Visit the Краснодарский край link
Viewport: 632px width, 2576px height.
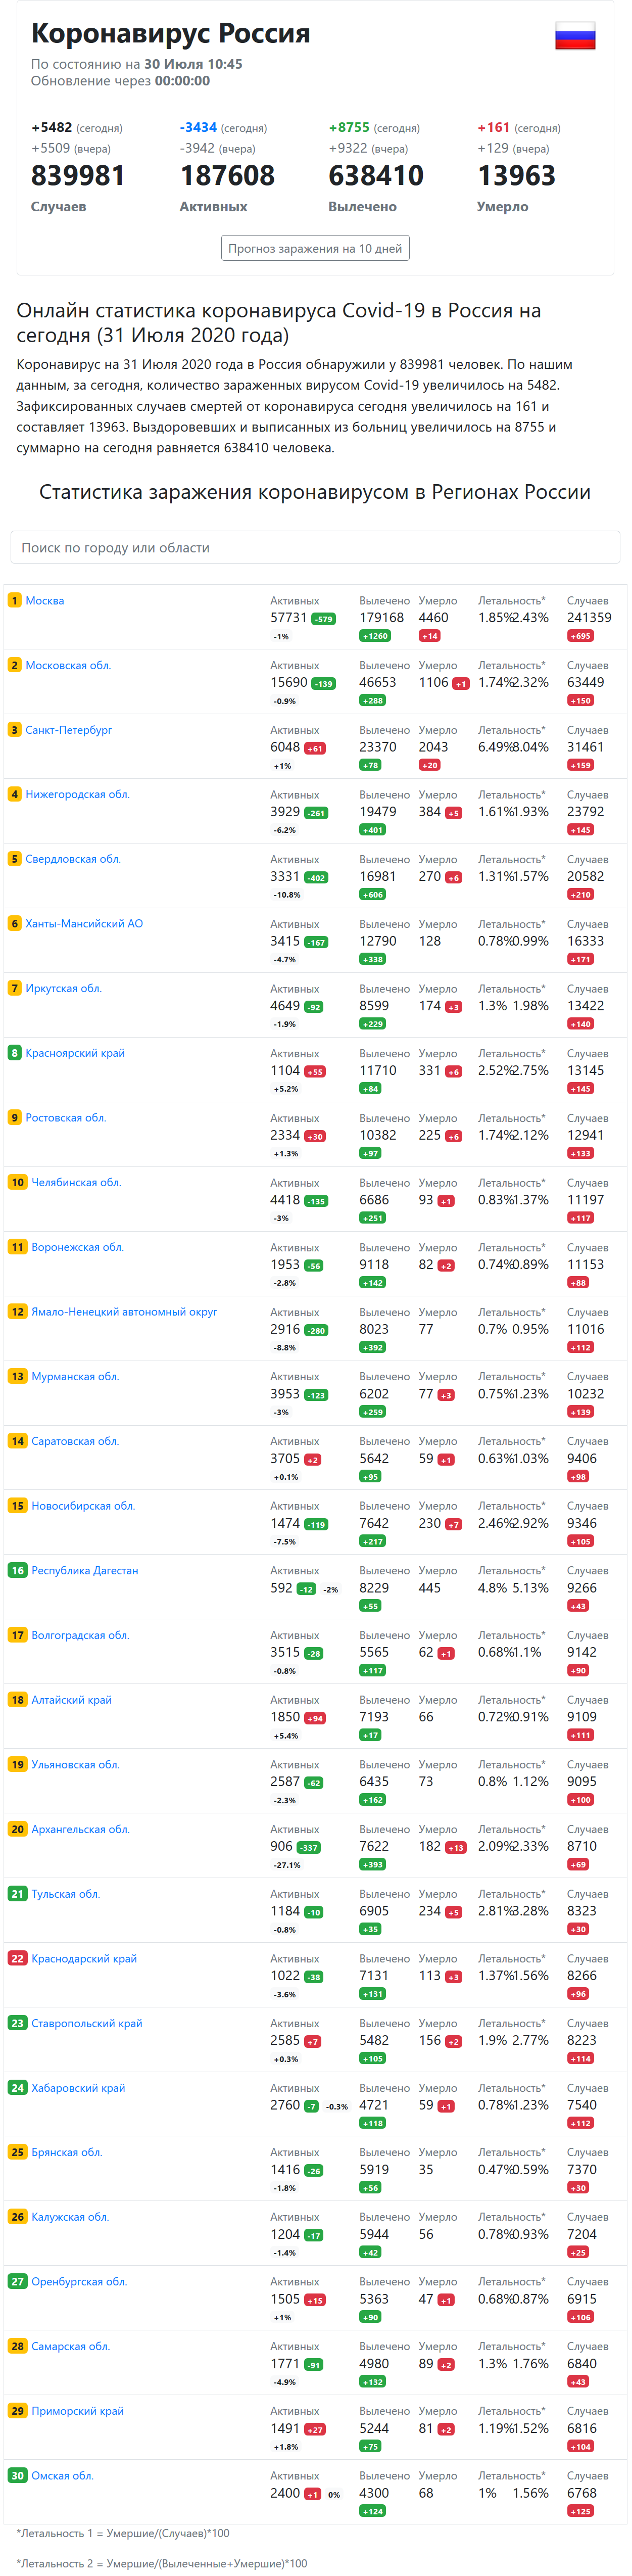point(84,1958)
